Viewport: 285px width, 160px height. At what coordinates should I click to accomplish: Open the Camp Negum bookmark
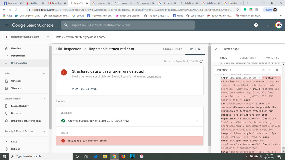[195, 16]
